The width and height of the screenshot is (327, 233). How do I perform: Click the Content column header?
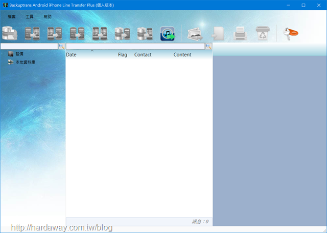[182, 55]
